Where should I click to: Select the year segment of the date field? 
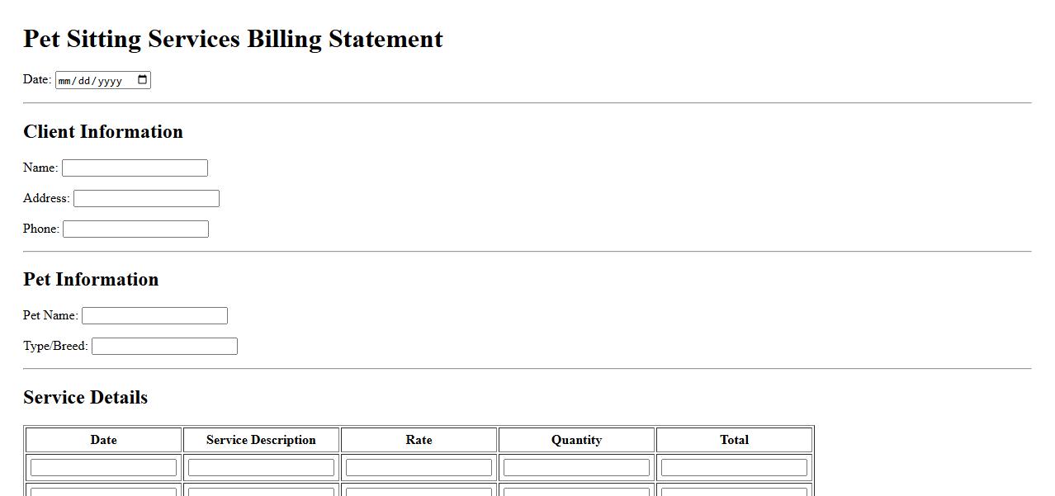(110, 81)
